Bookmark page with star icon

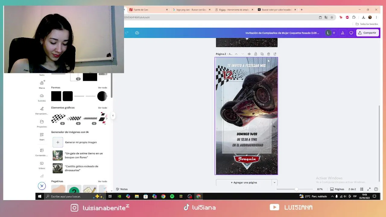(x=332, y=17)
